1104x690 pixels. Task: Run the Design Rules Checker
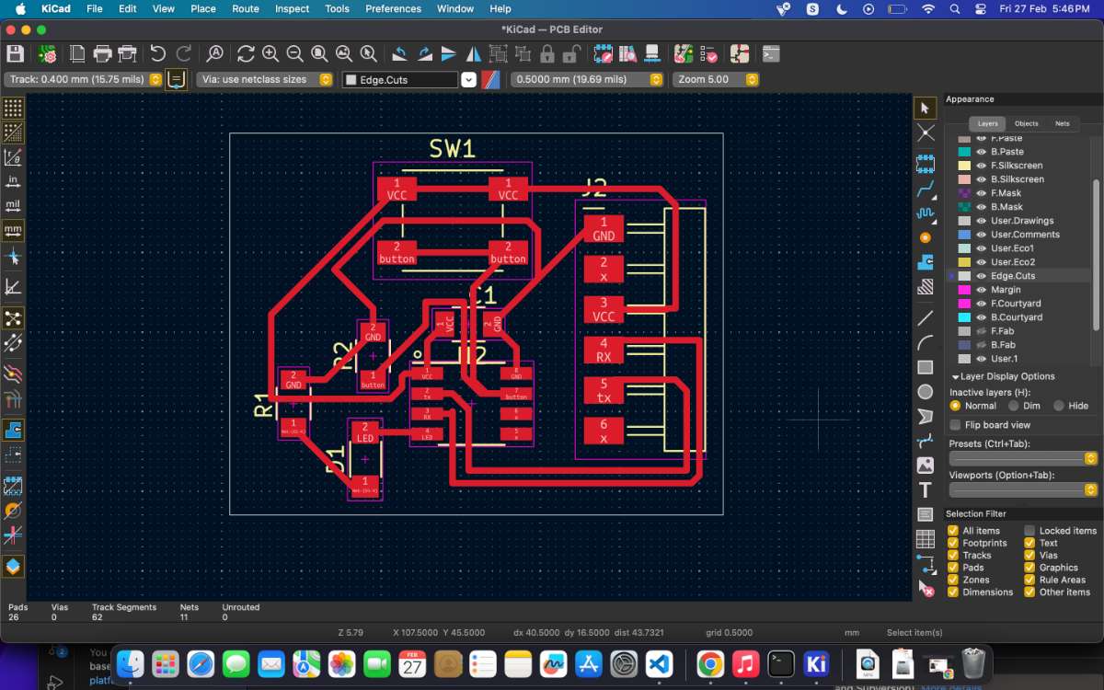point(708,53)
